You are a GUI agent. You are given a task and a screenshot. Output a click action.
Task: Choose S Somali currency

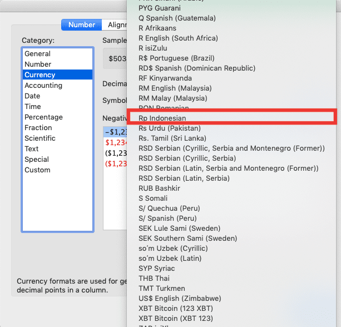[x=231, y=198]
